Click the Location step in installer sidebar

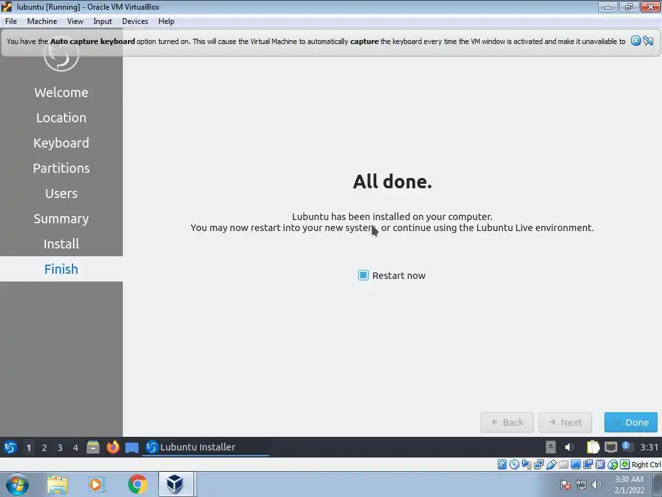[x=61, y=118]
